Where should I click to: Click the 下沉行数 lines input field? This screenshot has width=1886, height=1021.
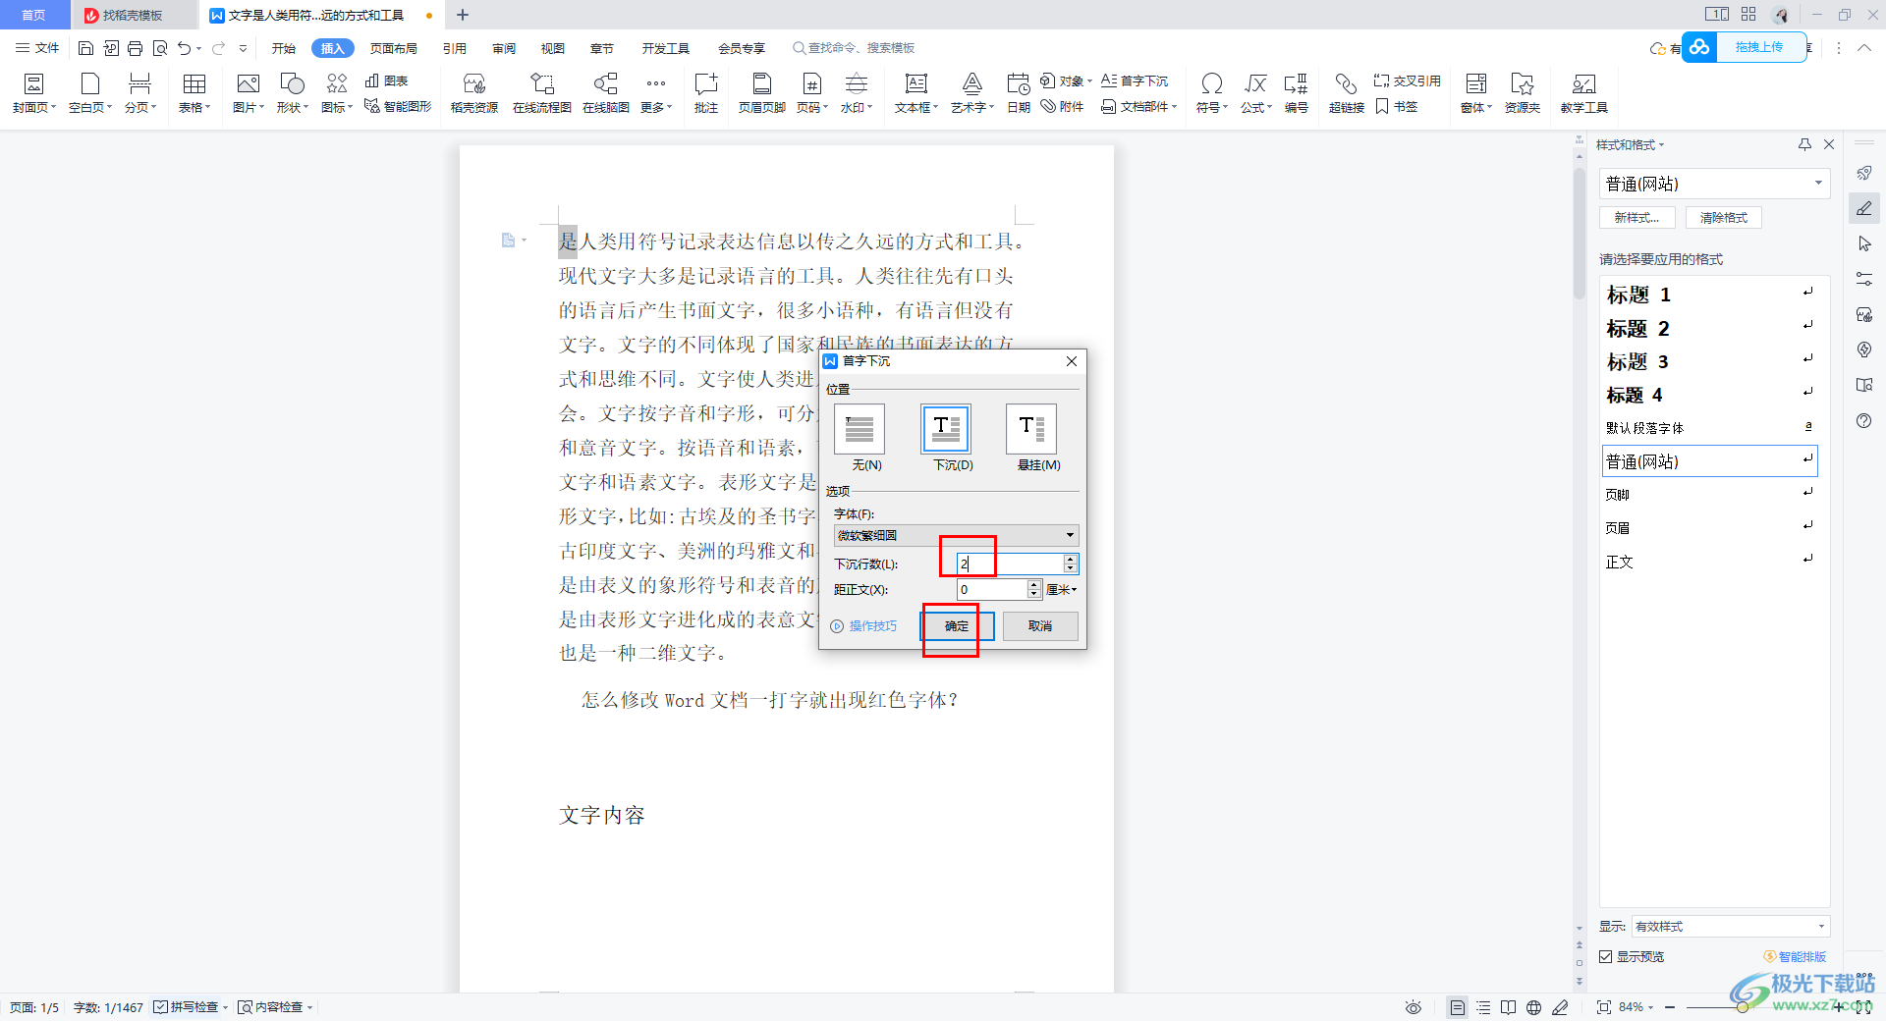coord(1010,564)
